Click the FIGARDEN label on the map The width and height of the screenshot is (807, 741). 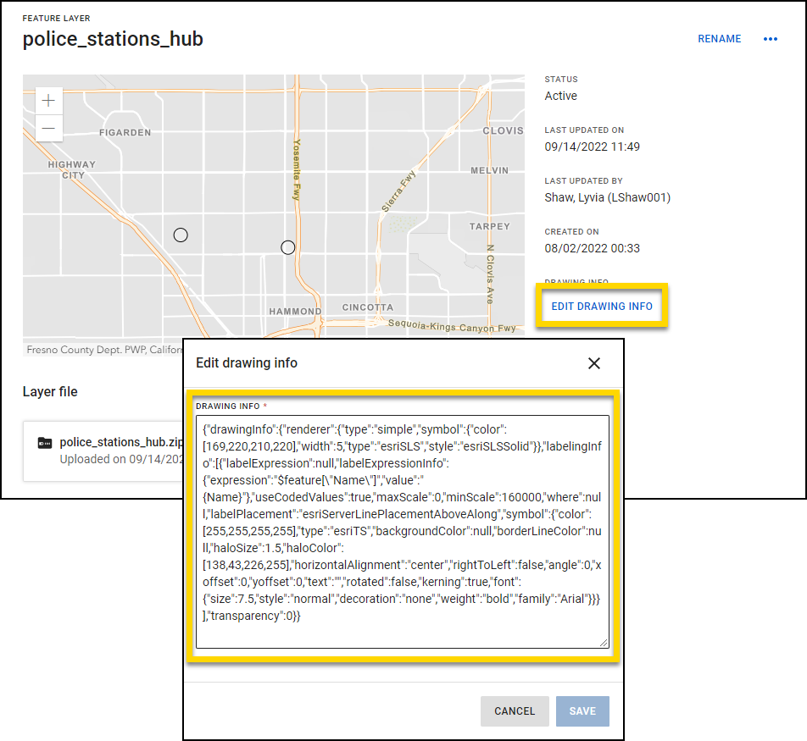click(125, 133)
